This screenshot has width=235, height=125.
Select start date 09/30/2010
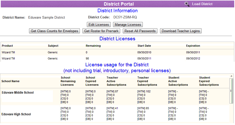tap(144, 52)
